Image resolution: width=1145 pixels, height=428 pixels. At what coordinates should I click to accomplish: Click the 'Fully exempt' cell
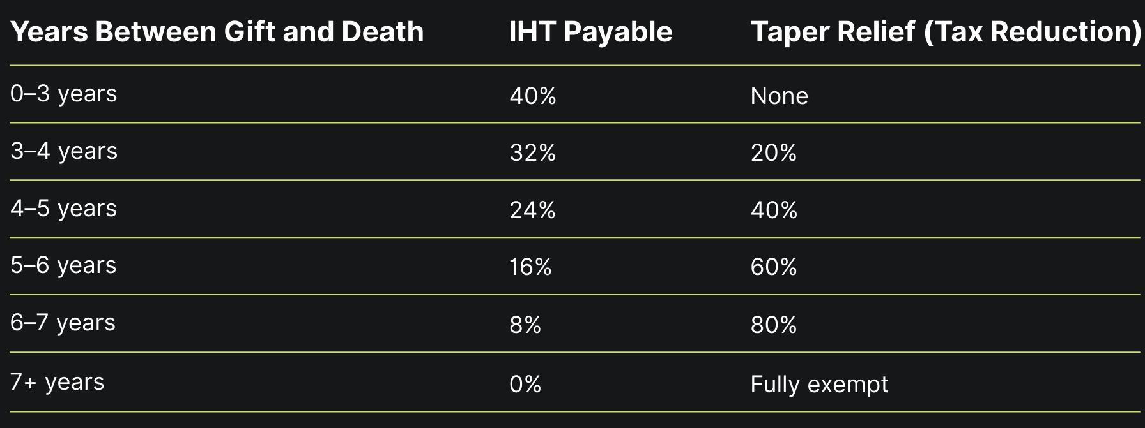(x=820, y=385)
